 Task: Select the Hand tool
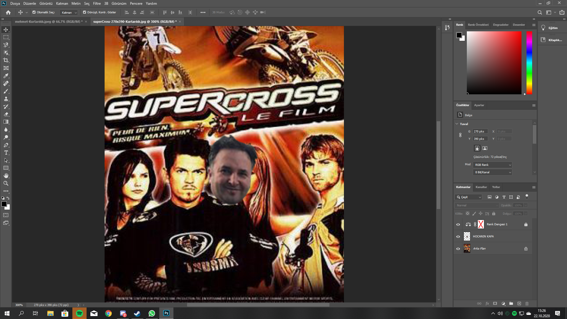tap(6, 176)
